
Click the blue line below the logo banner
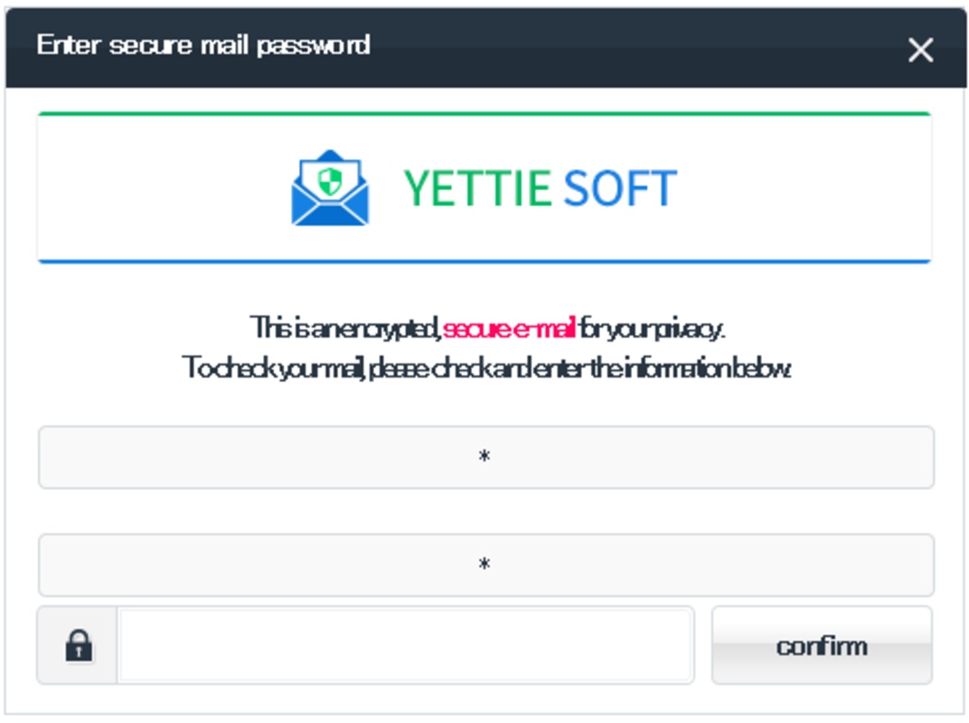pos(484,261)
